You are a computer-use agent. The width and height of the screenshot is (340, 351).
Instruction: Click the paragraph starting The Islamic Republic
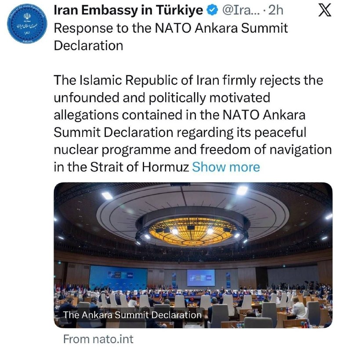click(x=193, y=124)
